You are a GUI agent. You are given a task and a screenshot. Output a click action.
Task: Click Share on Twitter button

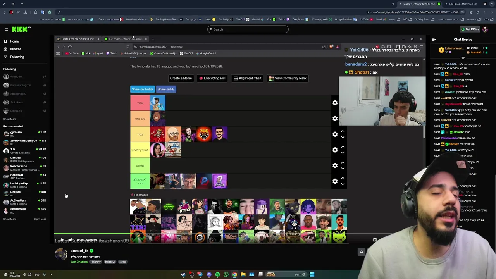point(142,89)
